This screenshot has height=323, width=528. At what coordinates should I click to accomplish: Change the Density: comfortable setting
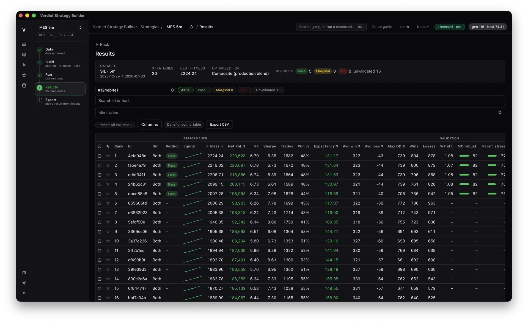tap(184, 125)
